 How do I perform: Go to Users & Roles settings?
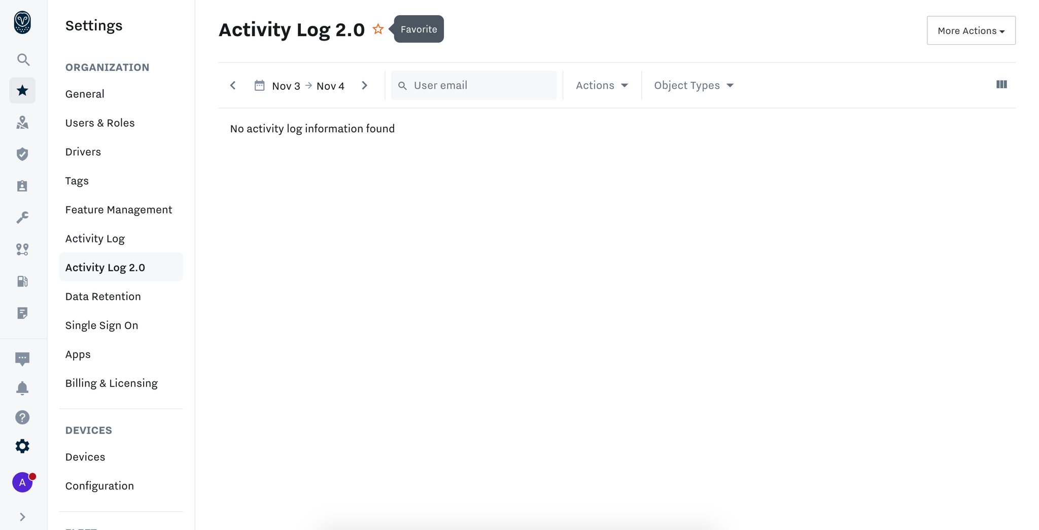click(x=100, y=123)
